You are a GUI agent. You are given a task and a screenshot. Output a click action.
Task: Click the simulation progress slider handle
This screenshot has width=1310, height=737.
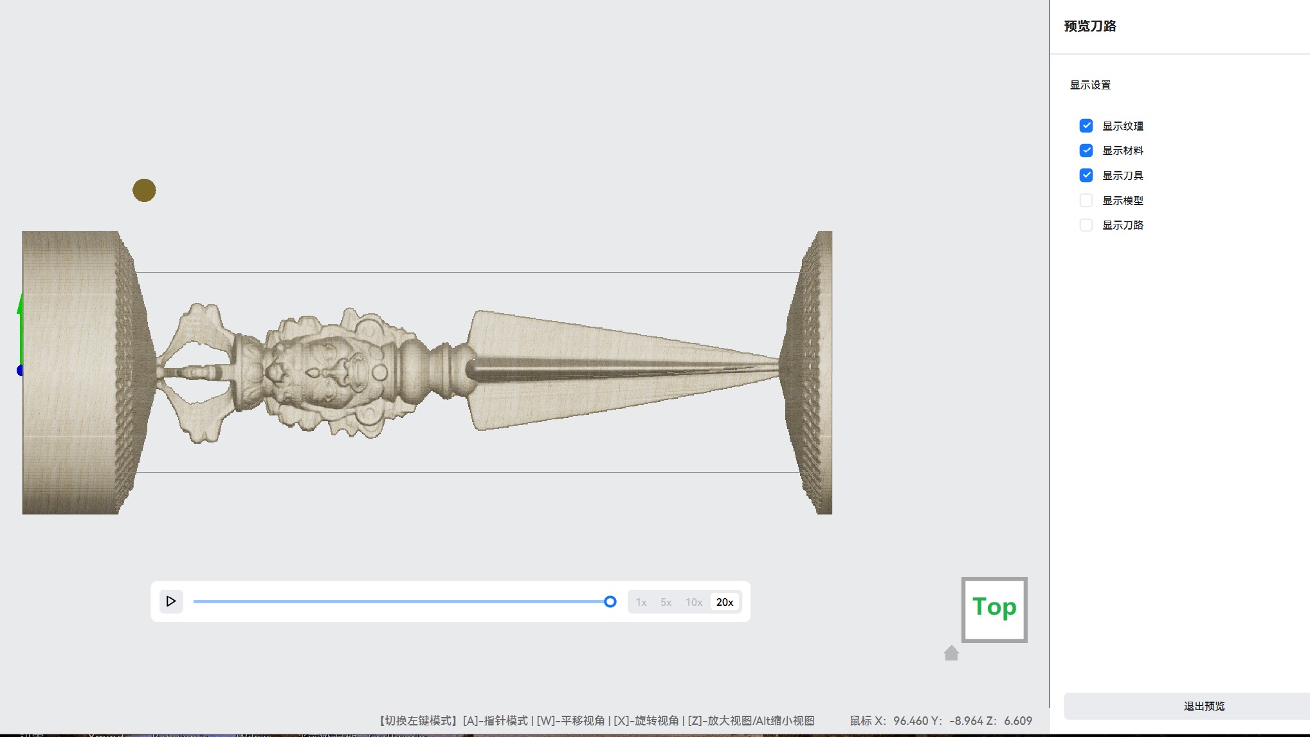click(610, 602)
